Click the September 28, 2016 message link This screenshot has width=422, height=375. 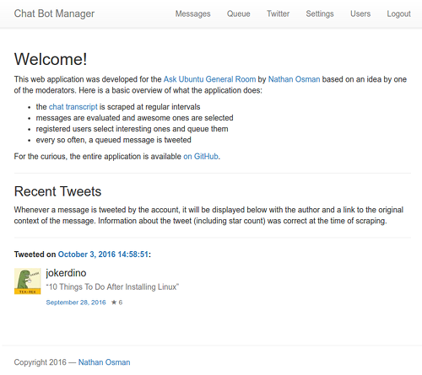[76, 303]
